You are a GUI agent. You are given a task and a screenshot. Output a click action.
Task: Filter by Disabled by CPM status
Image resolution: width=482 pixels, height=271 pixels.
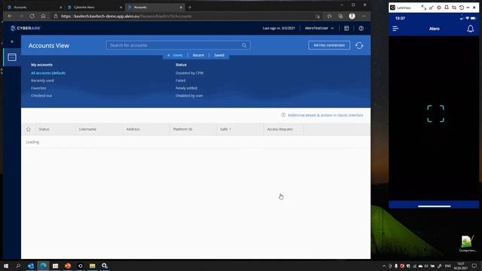[189, 73]
